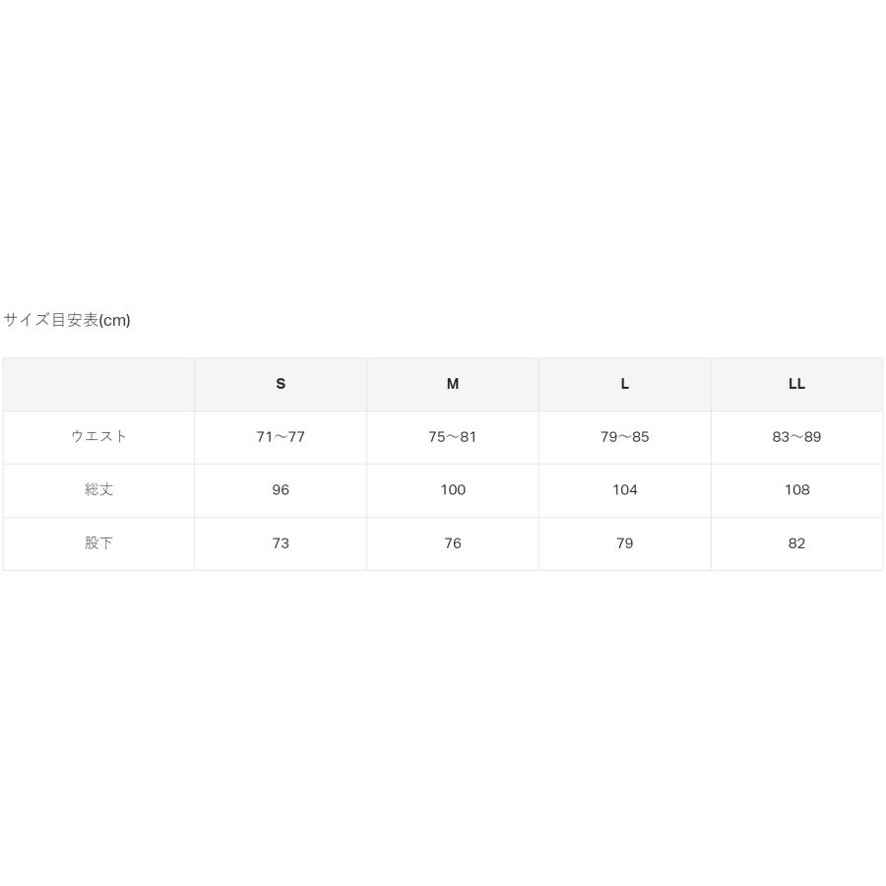Screen dimensions: 886x886
Task: Click inseam cell showing 79
Action: pos(625,543)
